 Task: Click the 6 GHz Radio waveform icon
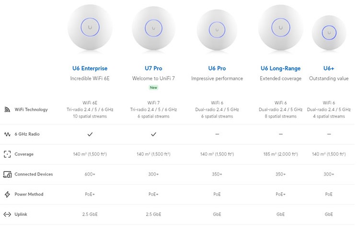click(7, 134)
